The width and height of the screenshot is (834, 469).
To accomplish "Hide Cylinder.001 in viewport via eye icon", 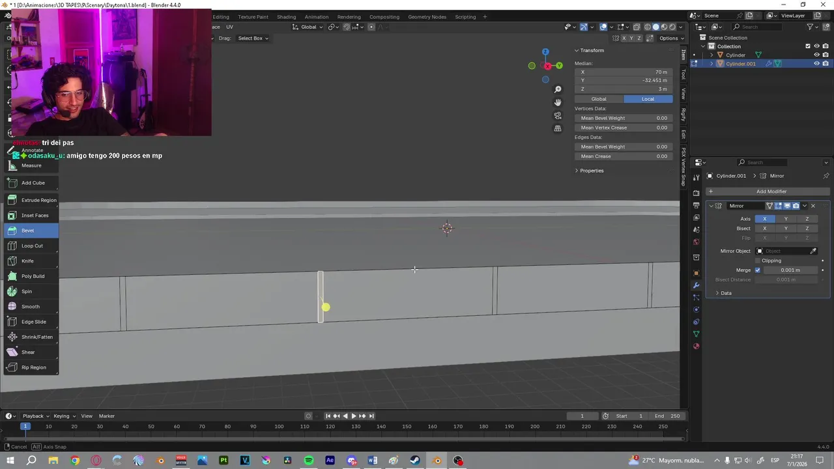I will pyautogui.click(x=816, y=64).
